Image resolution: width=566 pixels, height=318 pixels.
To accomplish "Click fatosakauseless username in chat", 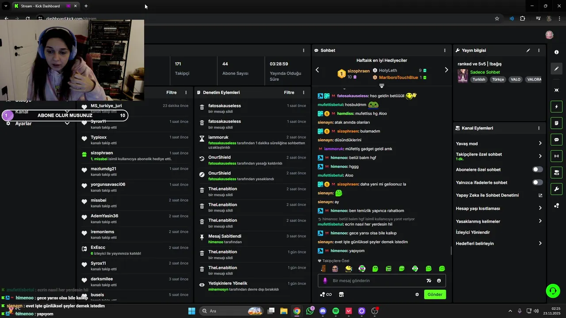I will pos(352,96).
